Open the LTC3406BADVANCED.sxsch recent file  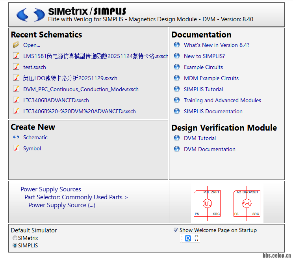point(56,100)
